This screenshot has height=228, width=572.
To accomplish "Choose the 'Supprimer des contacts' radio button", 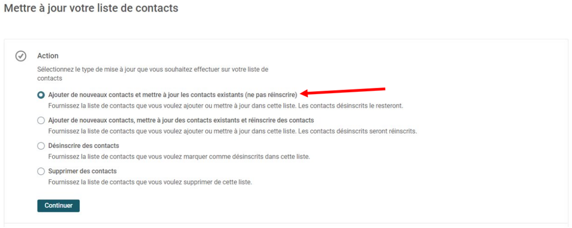I will point(41,171).
